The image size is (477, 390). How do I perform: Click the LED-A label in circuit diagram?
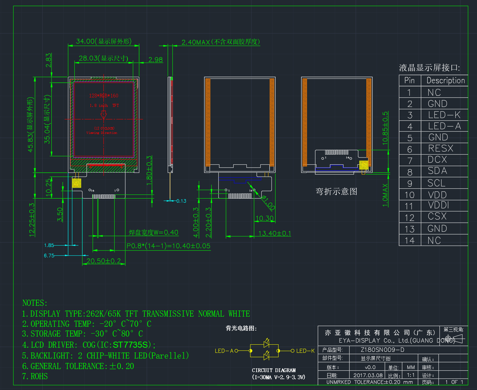[x=224, y=351]
